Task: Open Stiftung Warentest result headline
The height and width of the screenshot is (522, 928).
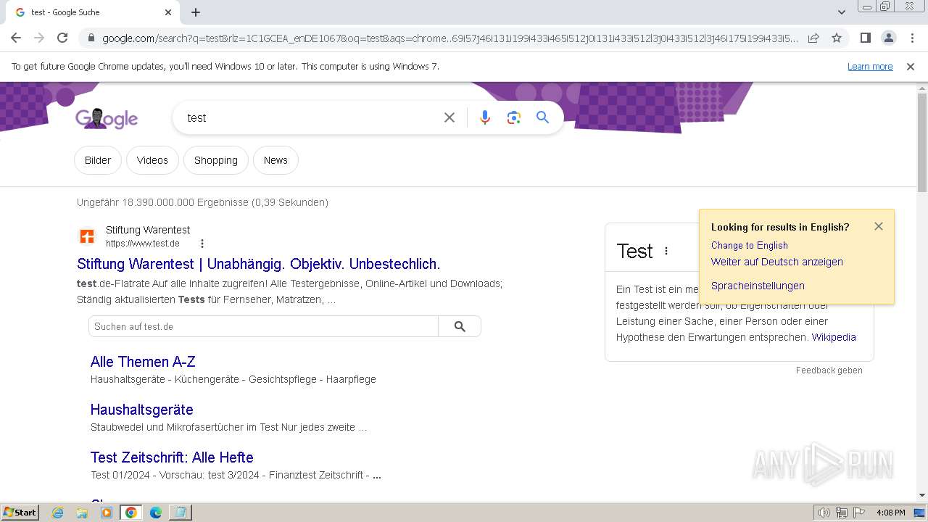Action: coord(259,264)
